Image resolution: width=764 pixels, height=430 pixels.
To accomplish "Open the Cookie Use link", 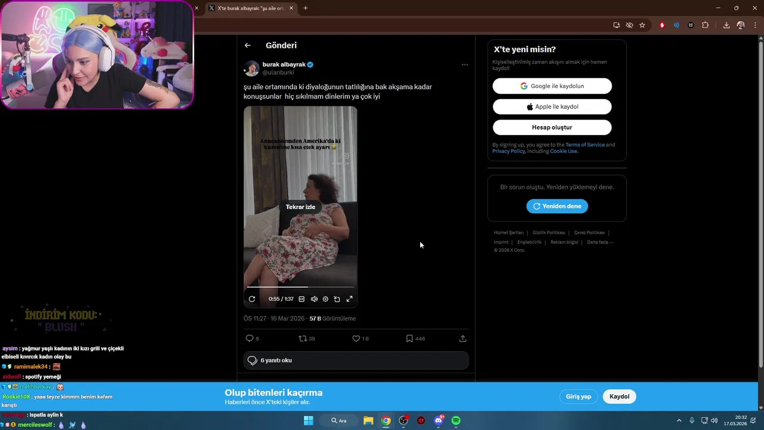I will point(563,151).
